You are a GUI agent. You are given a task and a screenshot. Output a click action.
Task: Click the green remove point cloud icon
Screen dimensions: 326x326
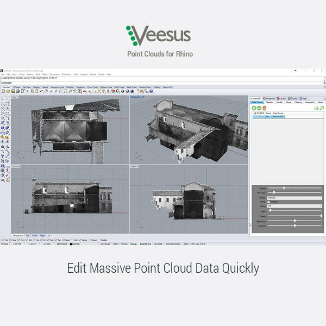click(259, 109)
